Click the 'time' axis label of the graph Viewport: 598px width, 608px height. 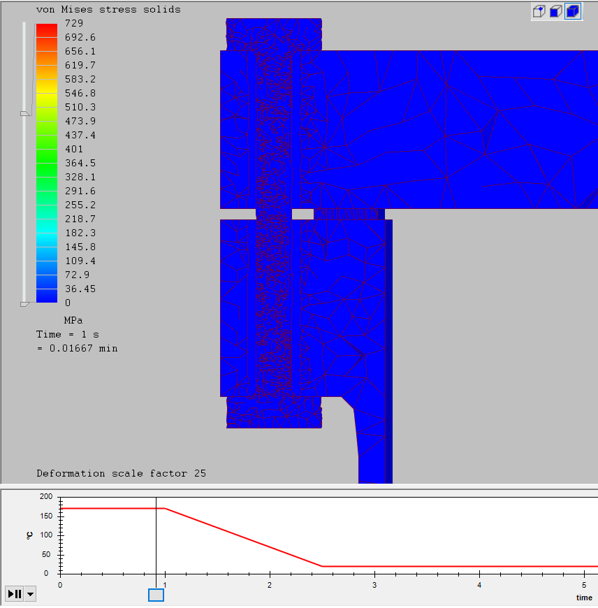584,598
